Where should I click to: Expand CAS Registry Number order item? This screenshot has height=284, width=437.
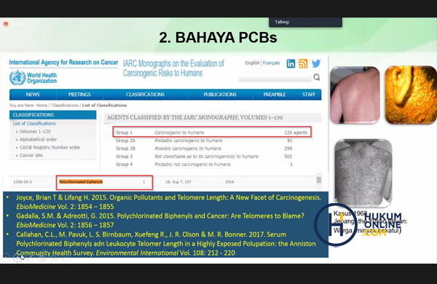[50, 147]
